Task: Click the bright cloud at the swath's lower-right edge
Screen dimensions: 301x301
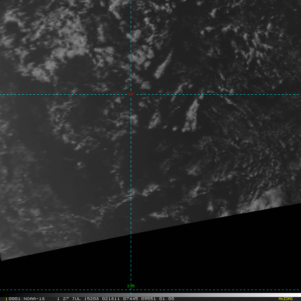Action: click(269, 200)
